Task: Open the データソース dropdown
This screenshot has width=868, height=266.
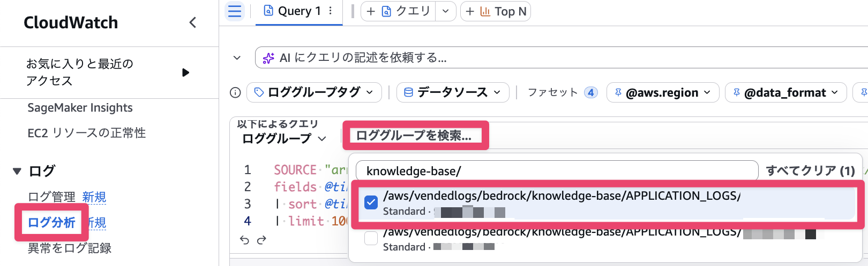Action: coord(453,92)
